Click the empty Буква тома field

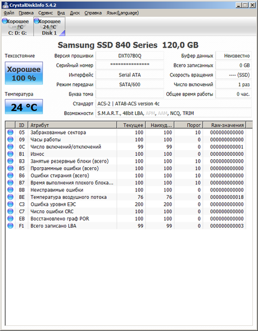pyautogui.click(x=130, y=94)
